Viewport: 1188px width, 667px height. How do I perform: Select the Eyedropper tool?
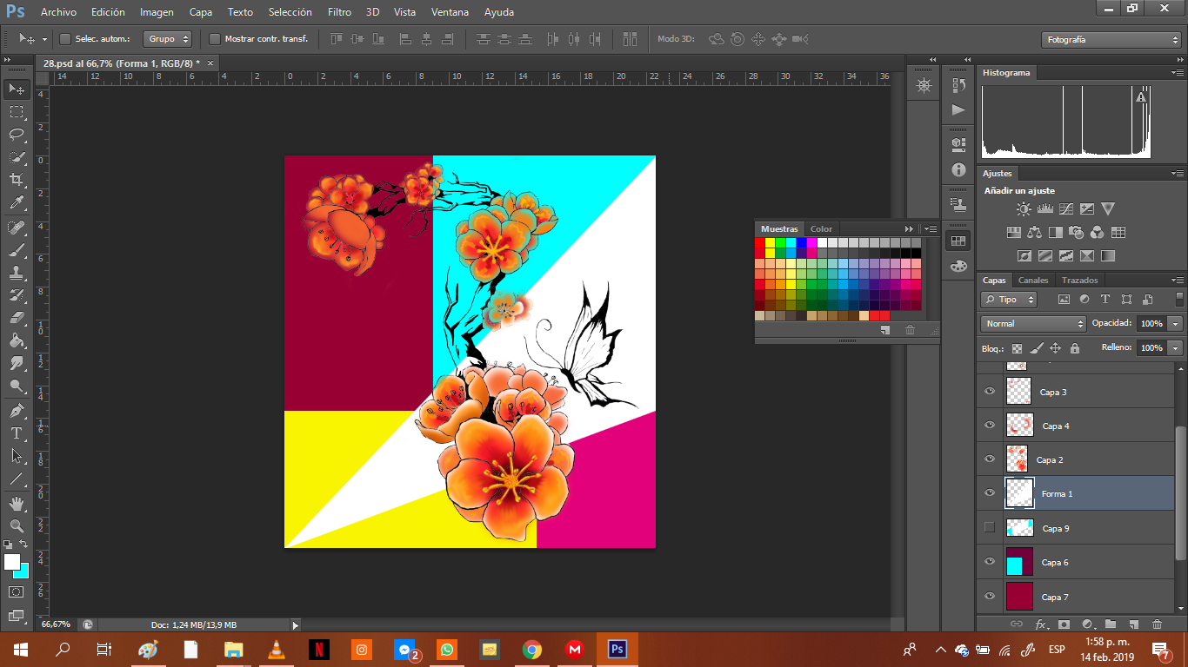click(x=17, y=203)
